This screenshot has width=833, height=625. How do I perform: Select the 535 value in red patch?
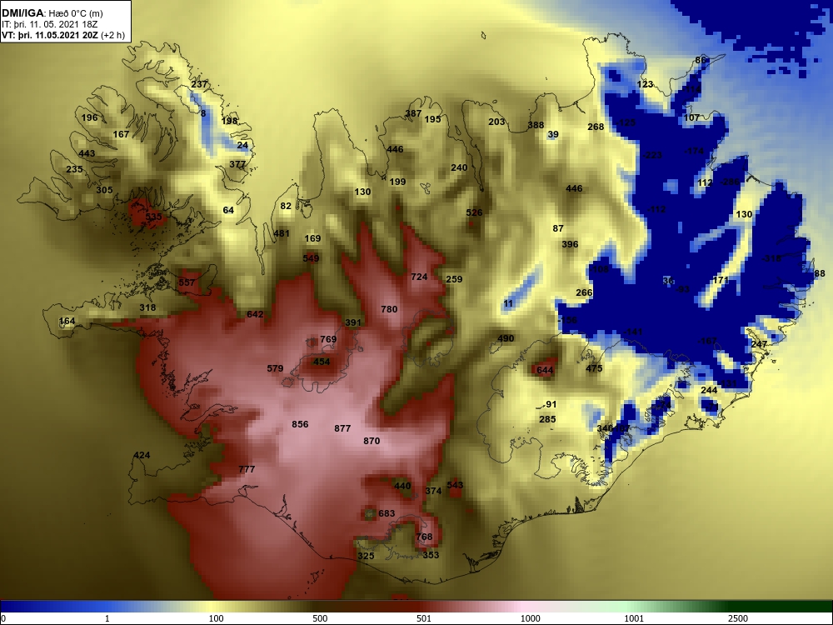(153, 217)
